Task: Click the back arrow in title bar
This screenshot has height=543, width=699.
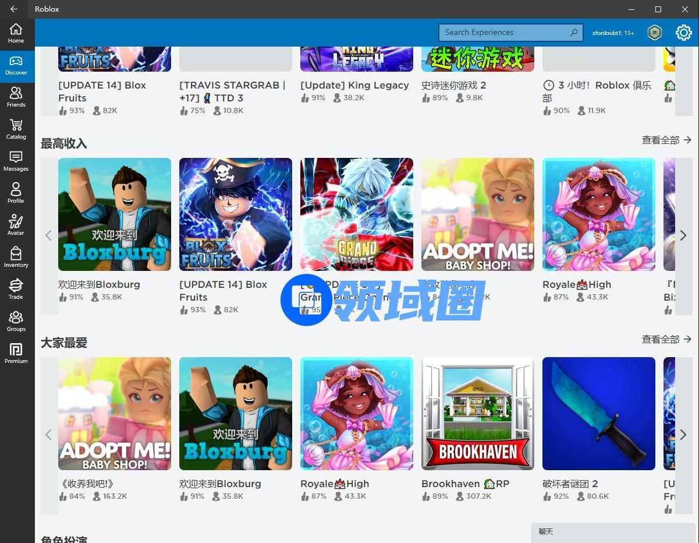Action: point(14,9)
